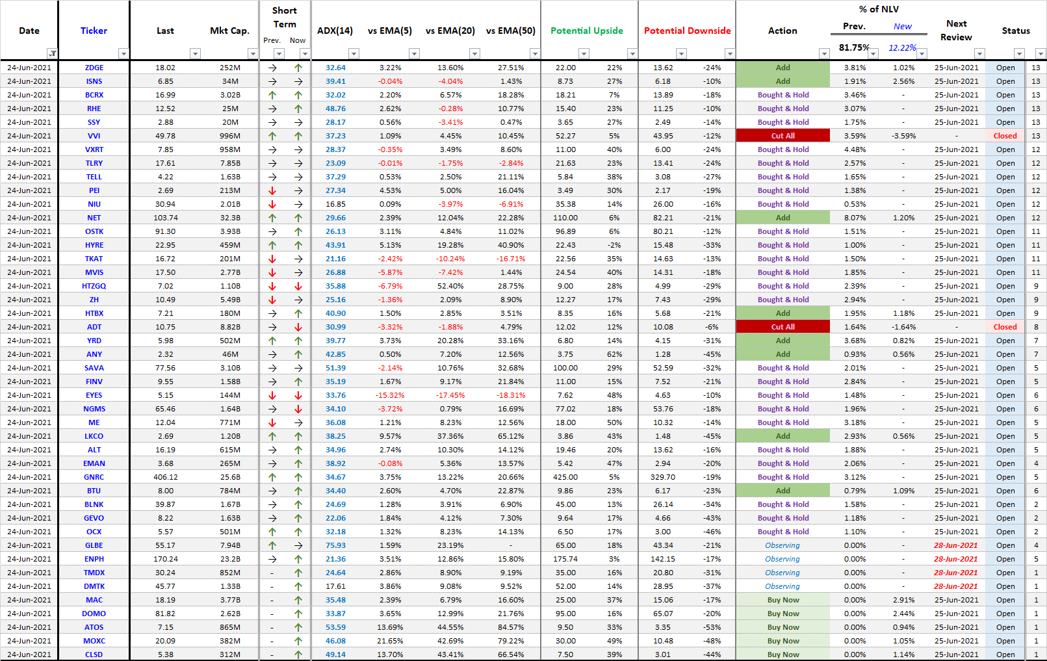Click sideways arrow in ISNS Now column
Image resolution: width=1047 pixels, height=661 pixels.
(x=298, y=81)
